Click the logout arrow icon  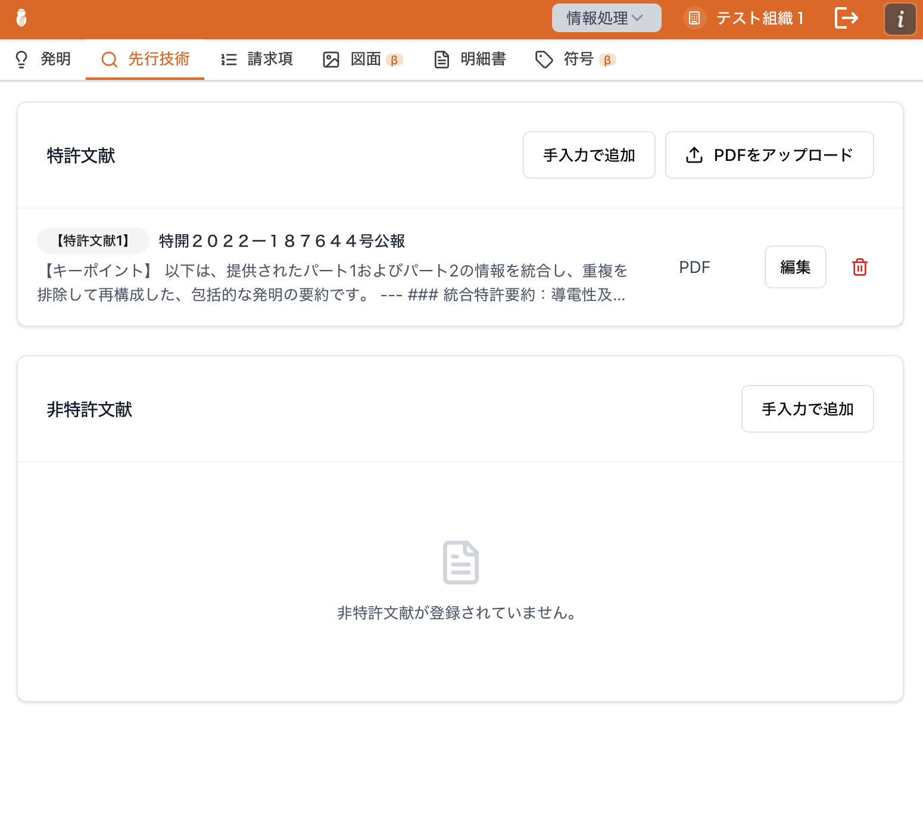[x=846, y=18]
